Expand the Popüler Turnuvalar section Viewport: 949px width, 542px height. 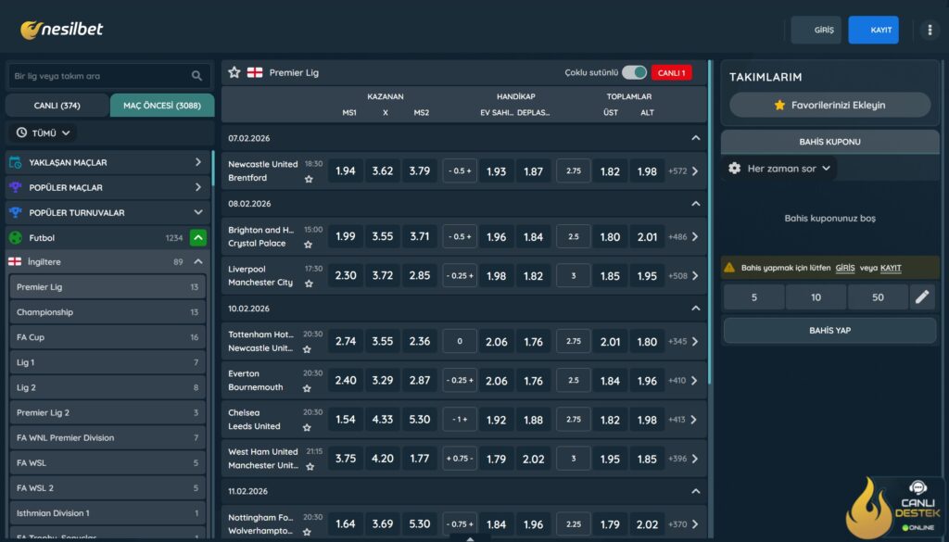[x=198, y=212]
